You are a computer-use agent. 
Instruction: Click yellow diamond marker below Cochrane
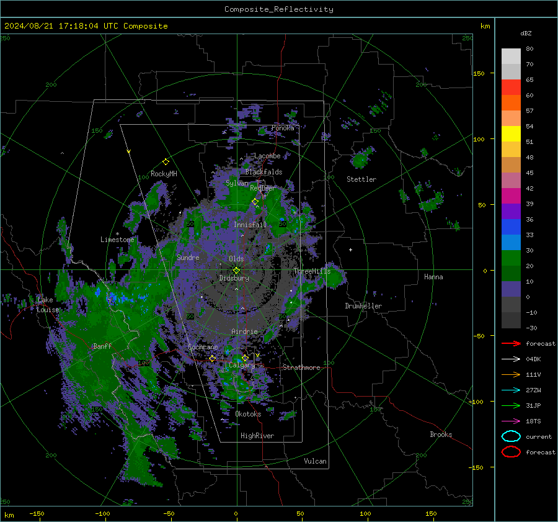tap(212, 358)
